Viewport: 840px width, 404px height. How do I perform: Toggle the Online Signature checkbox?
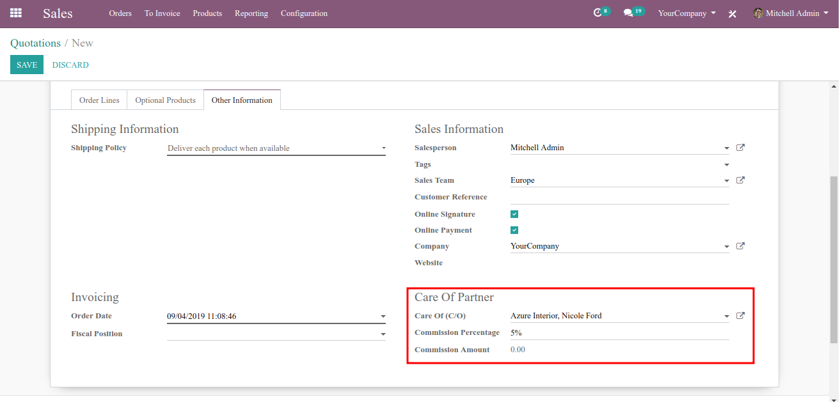[514, 214]
